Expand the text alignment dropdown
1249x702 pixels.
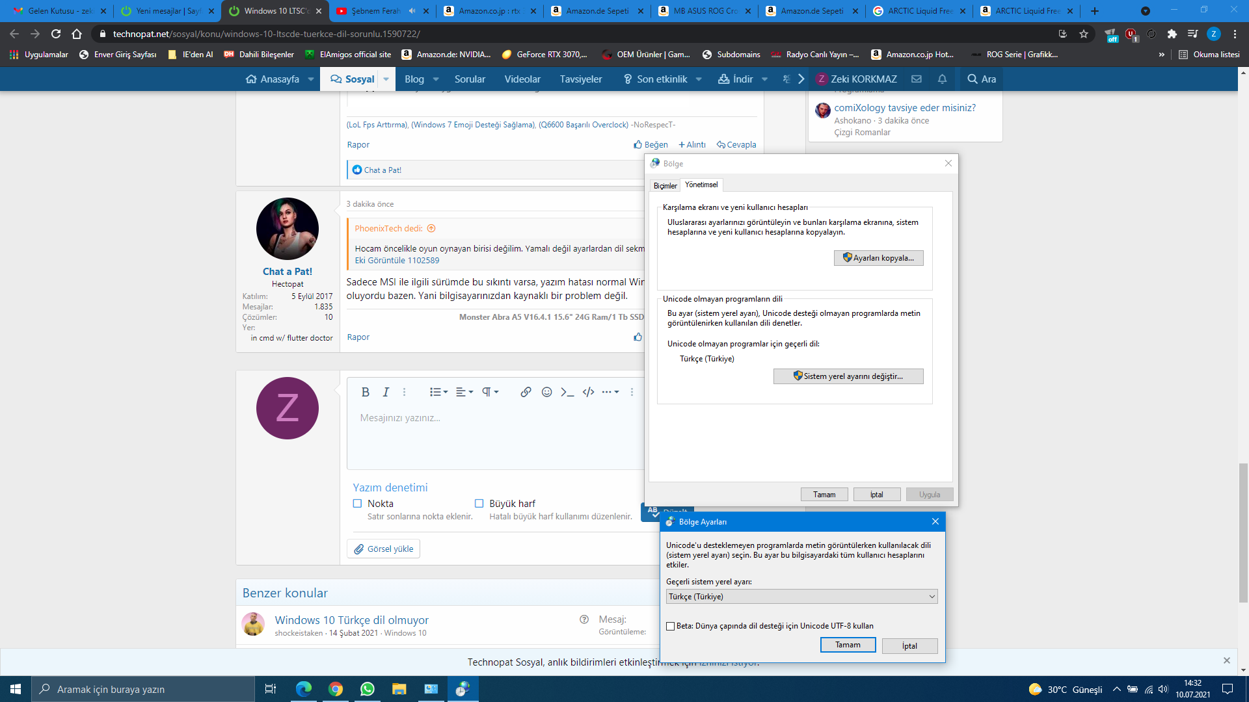(464, 392)
